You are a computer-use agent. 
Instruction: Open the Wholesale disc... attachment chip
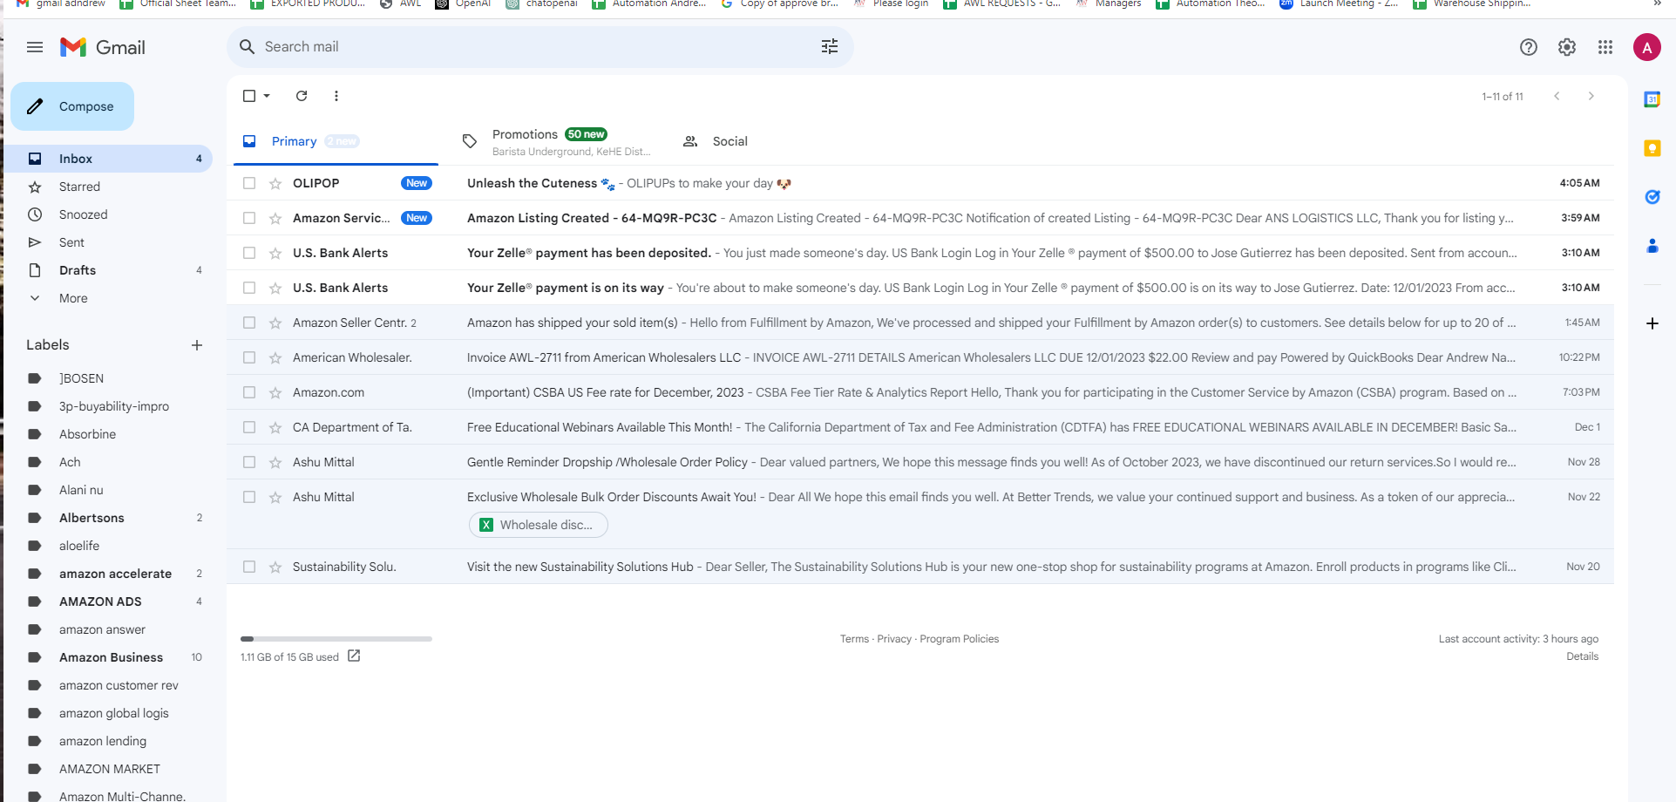539,525
